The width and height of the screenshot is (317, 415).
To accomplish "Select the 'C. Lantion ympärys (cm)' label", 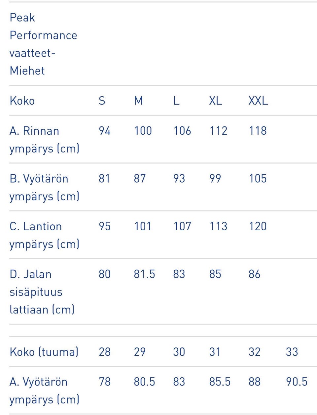I will coord(44,235).
